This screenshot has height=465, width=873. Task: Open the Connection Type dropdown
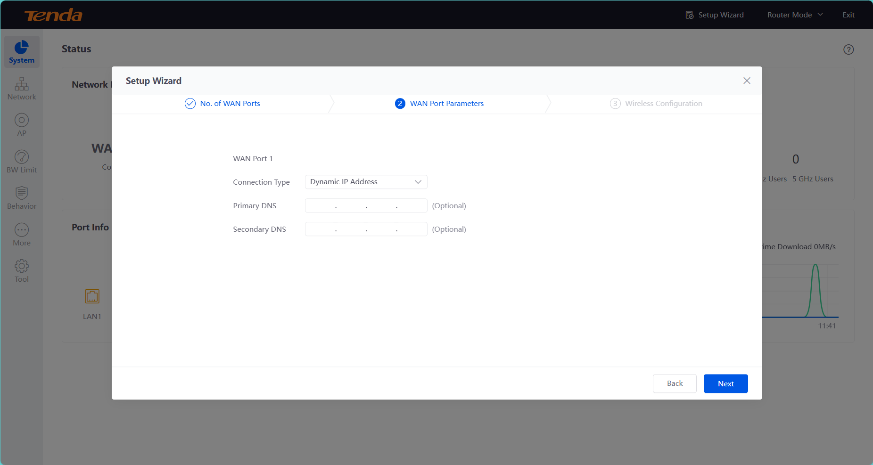[366, 182]
